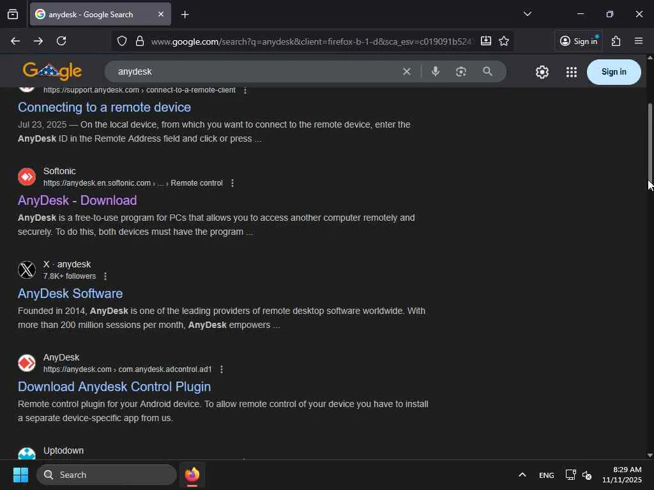Click the taskbar Search box

[x=107, y=475]
